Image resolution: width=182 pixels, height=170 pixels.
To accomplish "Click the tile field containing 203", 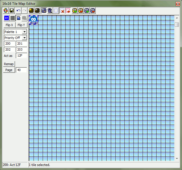I will pyautogui.click(x=22, y=50).
